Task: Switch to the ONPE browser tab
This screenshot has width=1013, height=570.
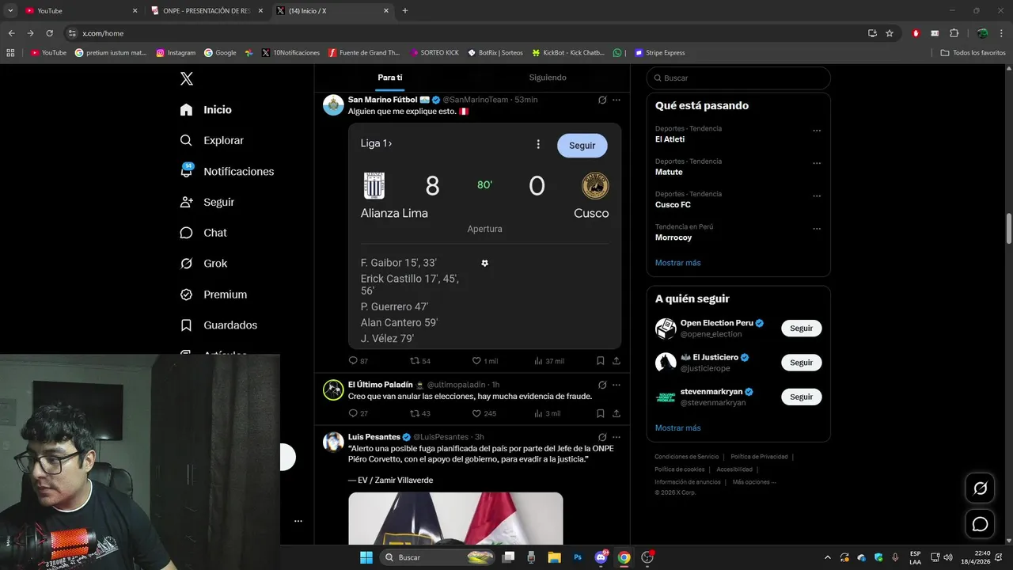Action: click(207, 11)
